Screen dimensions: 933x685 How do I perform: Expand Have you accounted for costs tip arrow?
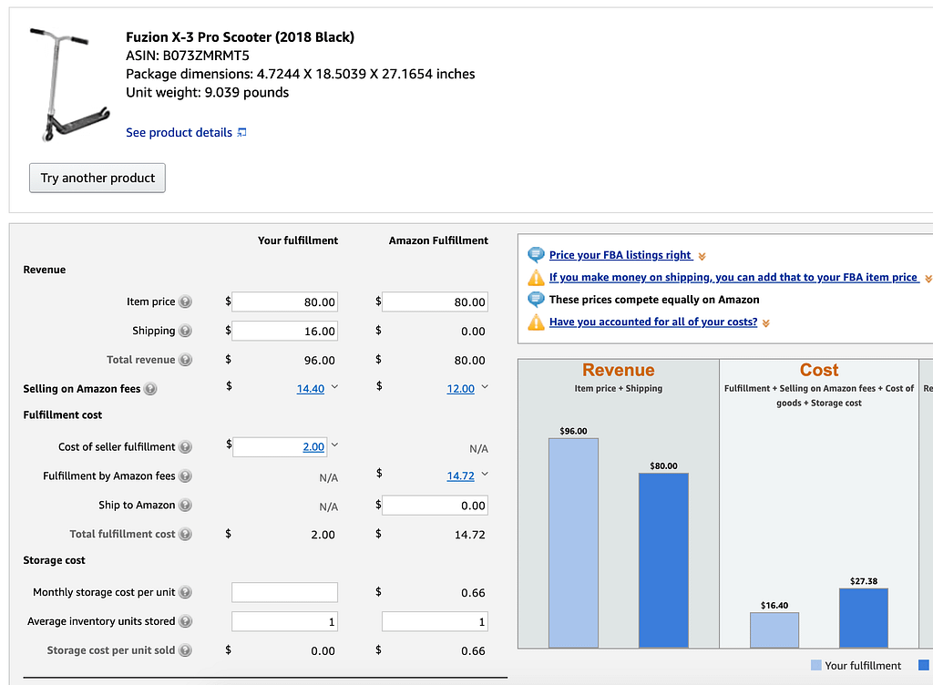pyautogui.click(x=766, y=322)
